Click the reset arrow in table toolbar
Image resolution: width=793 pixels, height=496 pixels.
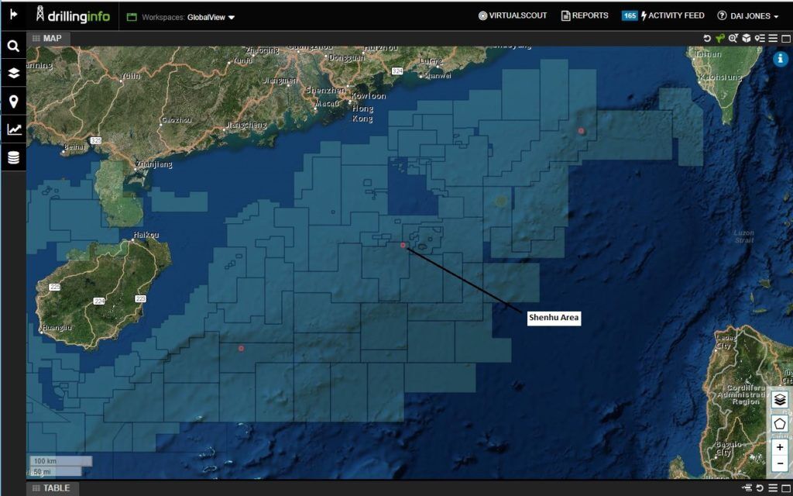click(760, 488)
